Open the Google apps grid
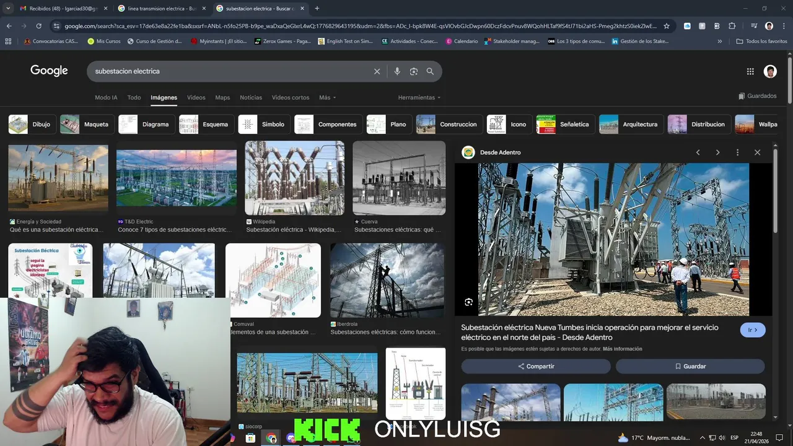This screenshot has width=793, height=446. coord(750,71)
